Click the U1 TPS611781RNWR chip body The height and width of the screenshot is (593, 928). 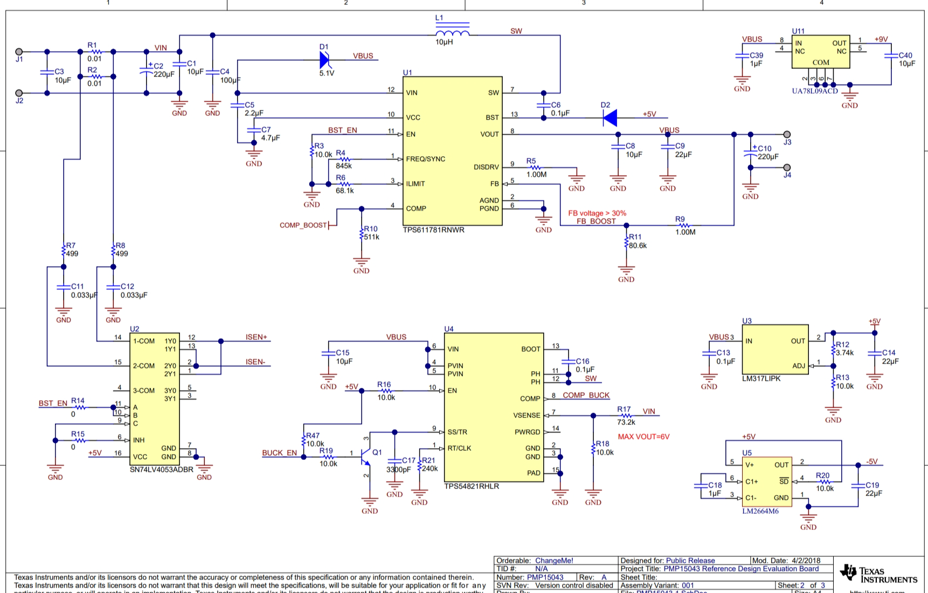click(452, 151)
